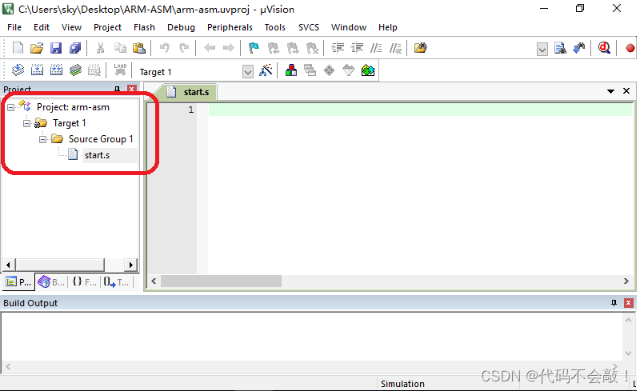Viewport: 640px width, 391px height.
Task: Open the Target 1 selection dropdown arrow
Action: [x=248, y=72]
